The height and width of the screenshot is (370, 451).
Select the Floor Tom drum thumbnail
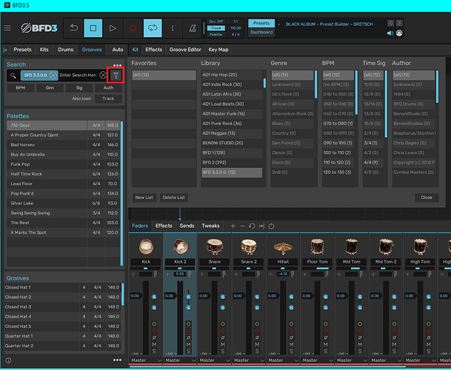(317, 246)
